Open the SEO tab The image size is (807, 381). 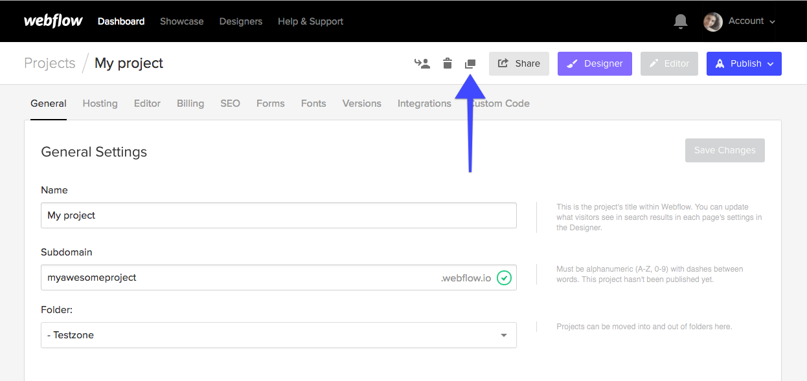230,103
